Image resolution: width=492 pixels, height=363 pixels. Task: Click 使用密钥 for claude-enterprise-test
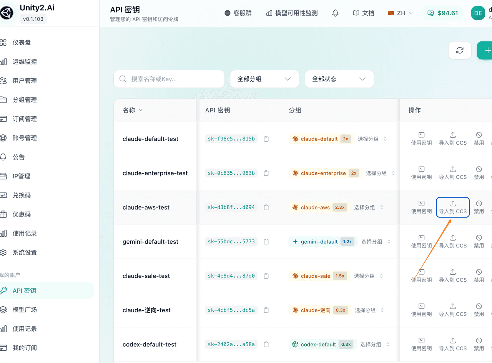tap(421, 173)
